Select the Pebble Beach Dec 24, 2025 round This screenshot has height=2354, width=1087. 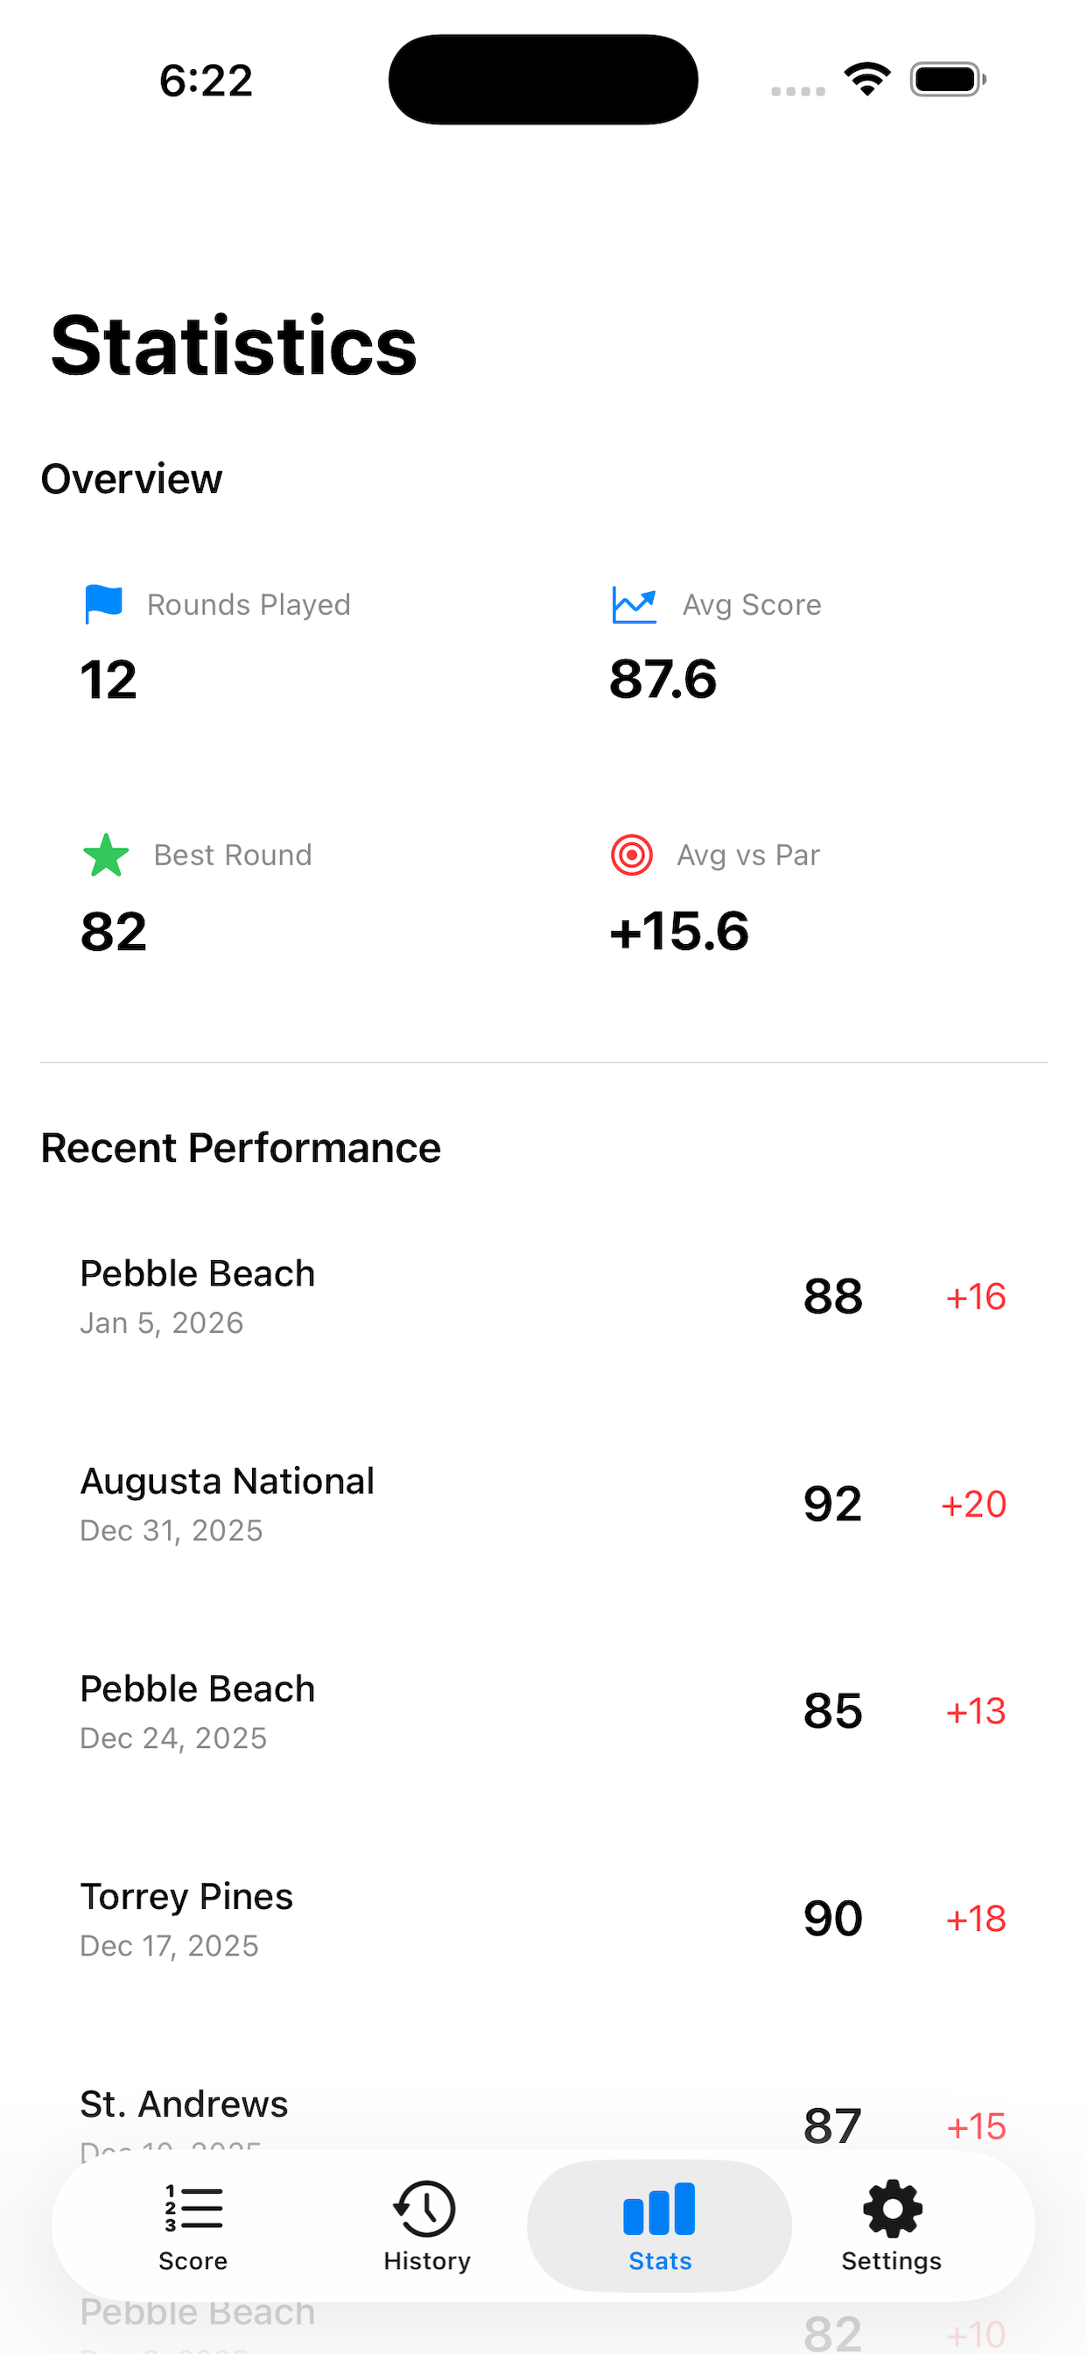(x=543, y=1711)
